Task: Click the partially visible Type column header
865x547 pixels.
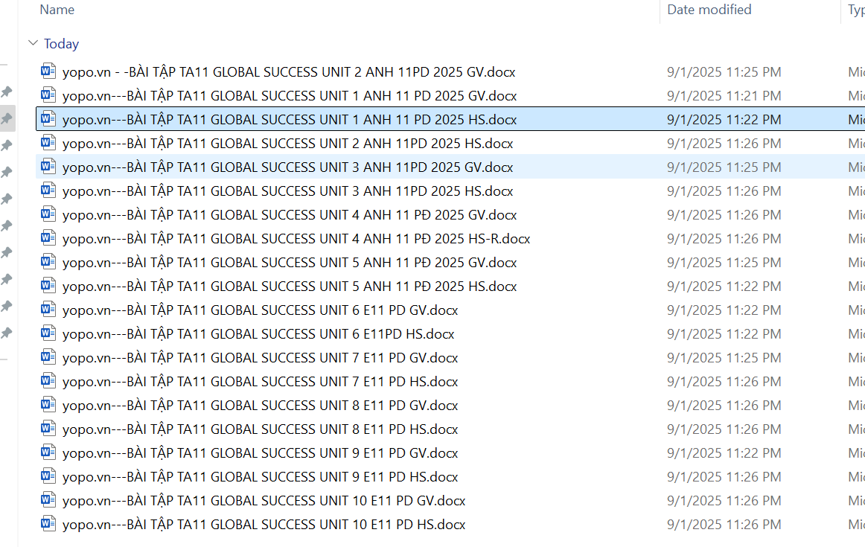Action: tap(855, 10)
